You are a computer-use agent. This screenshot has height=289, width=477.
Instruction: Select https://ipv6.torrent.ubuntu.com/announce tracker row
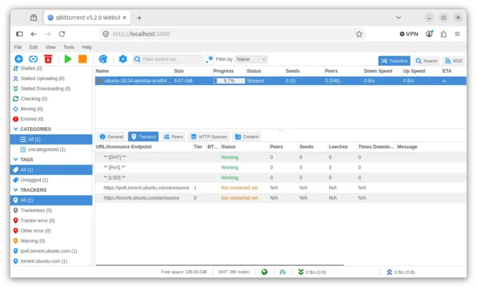point(281,188)
